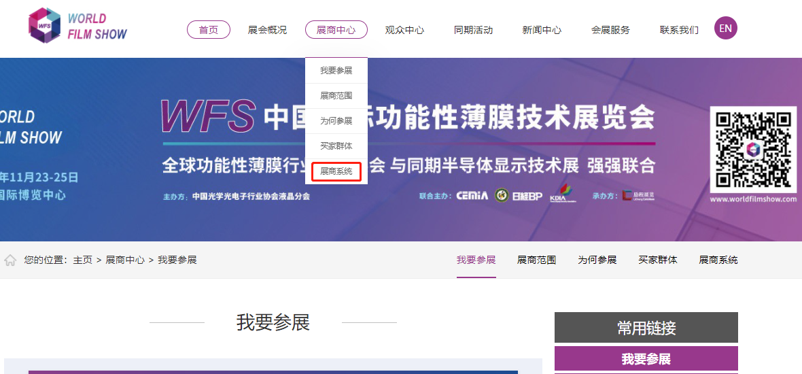Screen dimensions: 802x374
Task: Open the 同期活动 navigation item
Action: (473, 30)
